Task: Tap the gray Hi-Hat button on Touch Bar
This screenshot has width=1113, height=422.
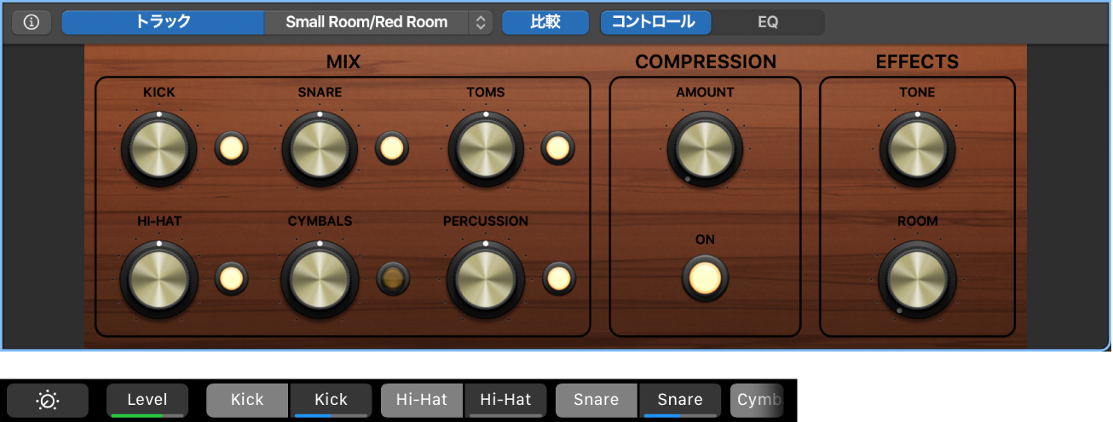Action: (x=421, y=400)
